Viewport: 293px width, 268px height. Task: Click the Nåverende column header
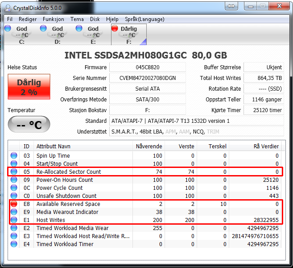[x=149, y=146]
